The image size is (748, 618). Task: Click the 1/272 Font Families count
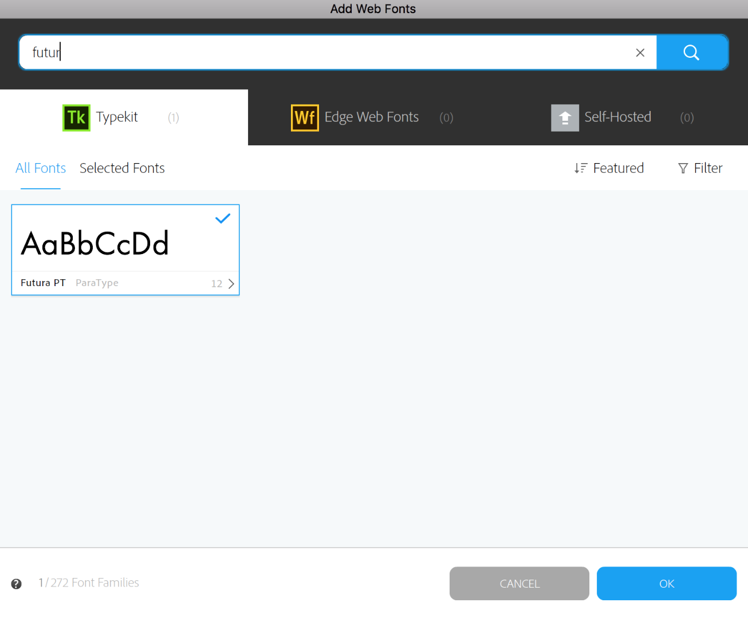coord(89,583)
